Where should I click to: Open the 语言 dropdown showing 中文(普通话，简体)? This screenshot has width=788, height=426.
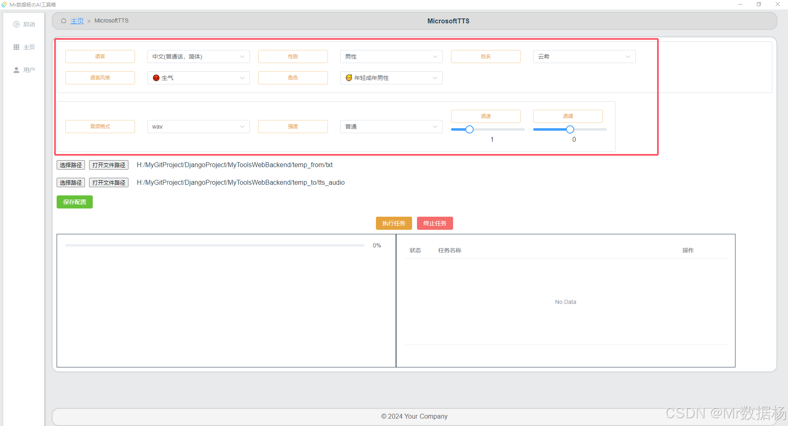tap(199, 57)
